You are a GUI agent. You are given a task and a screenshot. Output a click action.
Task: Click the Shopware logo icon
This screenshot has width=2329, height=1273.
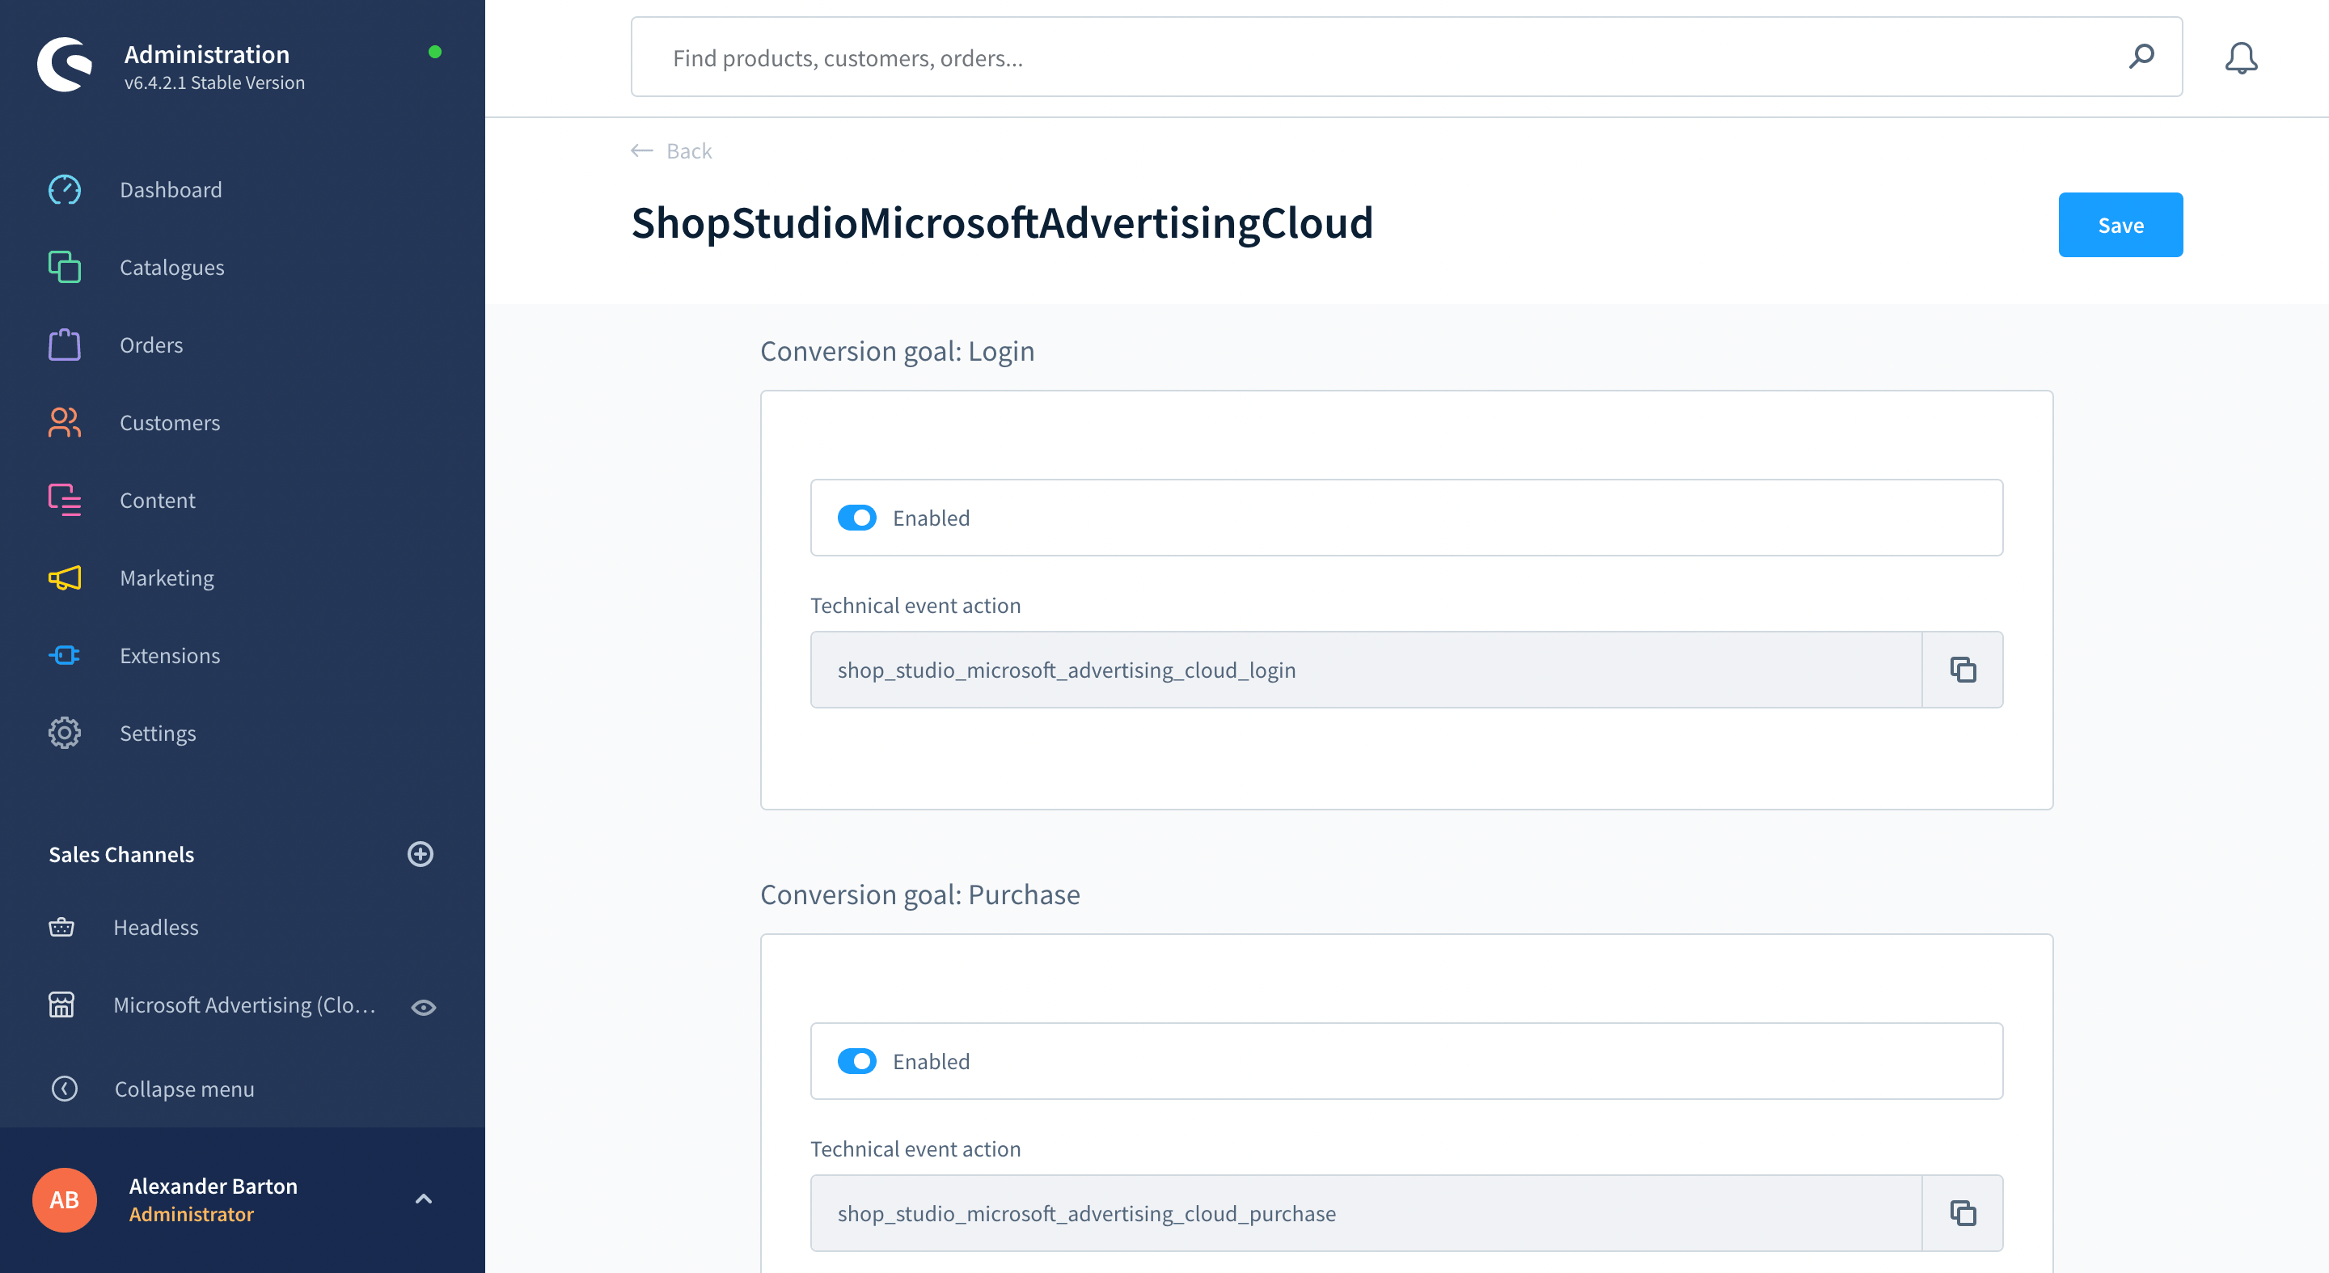pyautogui.click(x=64, y=64)
